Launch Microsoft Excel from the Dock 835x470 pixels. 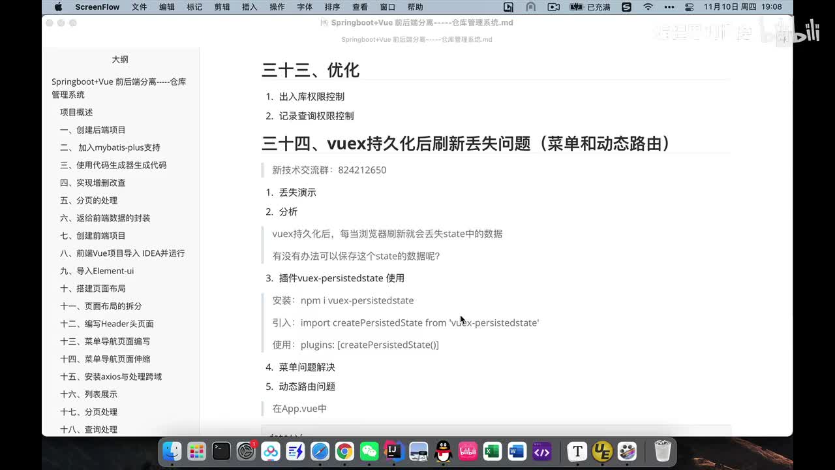click(x=493, y=451)
